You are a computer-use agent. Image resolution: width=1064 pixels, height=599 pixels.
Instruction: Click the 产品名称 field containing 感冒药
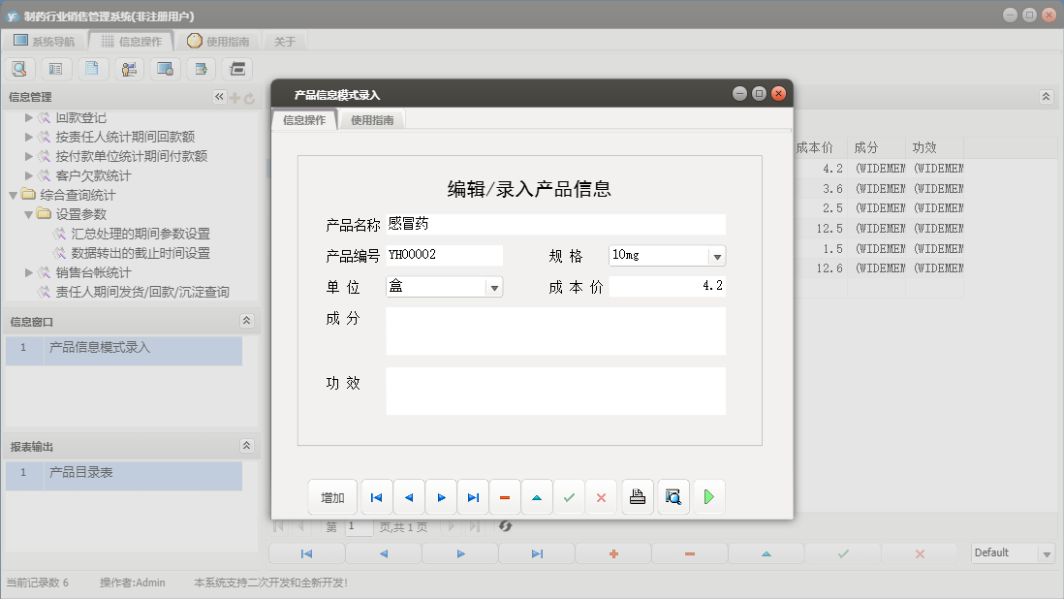tap(552, 224)
